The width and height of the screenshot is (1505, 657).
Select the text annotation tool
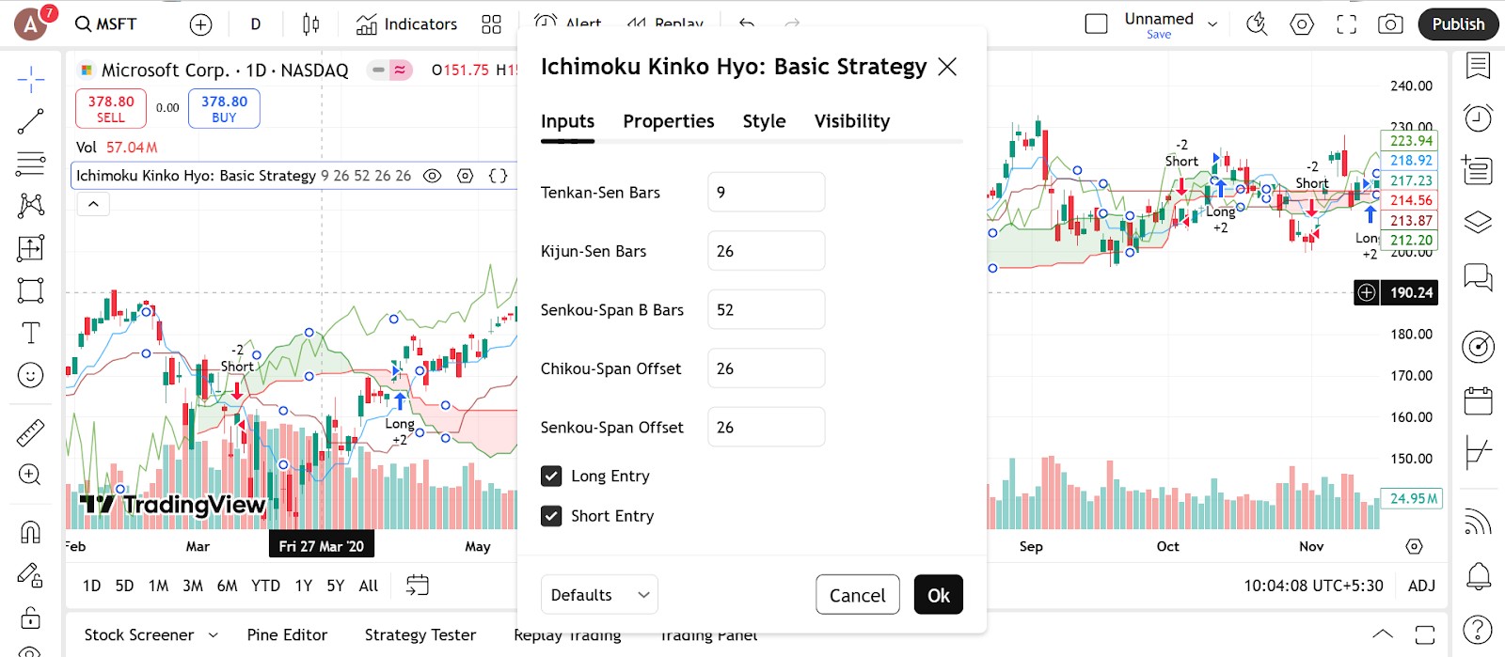(31, 333)
